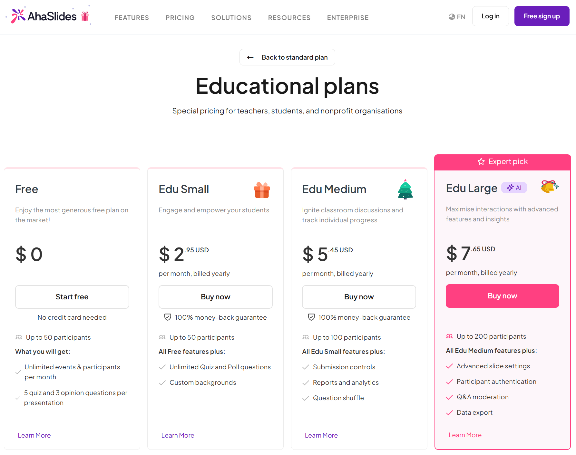Click the back arrow icon above the heading
The height and width of the screenshot is (455, 576).
[x=250, y=57]
